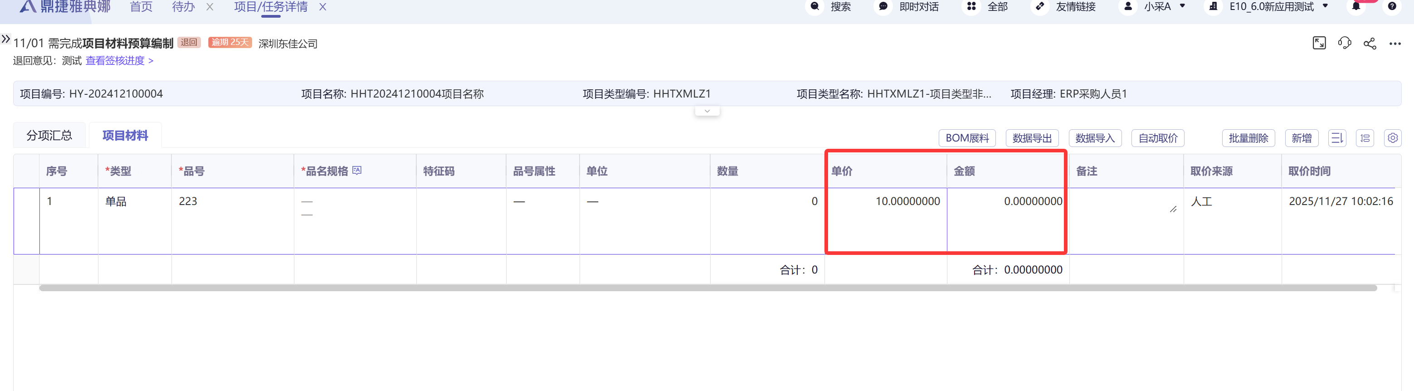Click the BOM展料 button
Image resolution: width=1414 pixels, height=391 pixels.
[967, 138]
